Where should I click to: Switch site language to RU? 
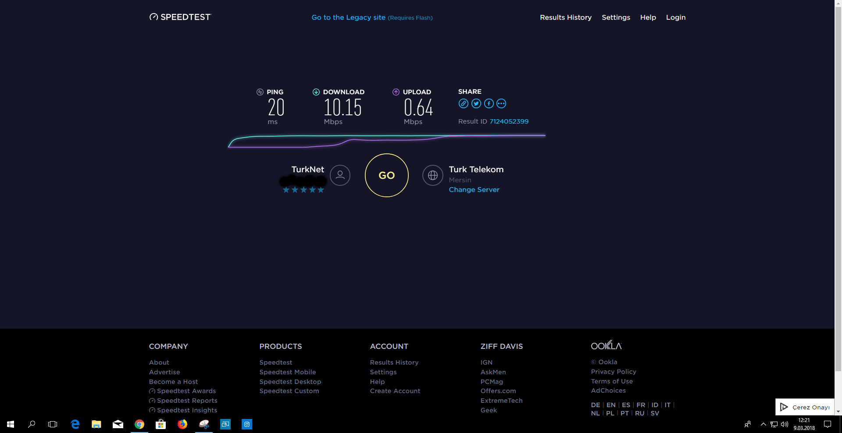point(640,413)
